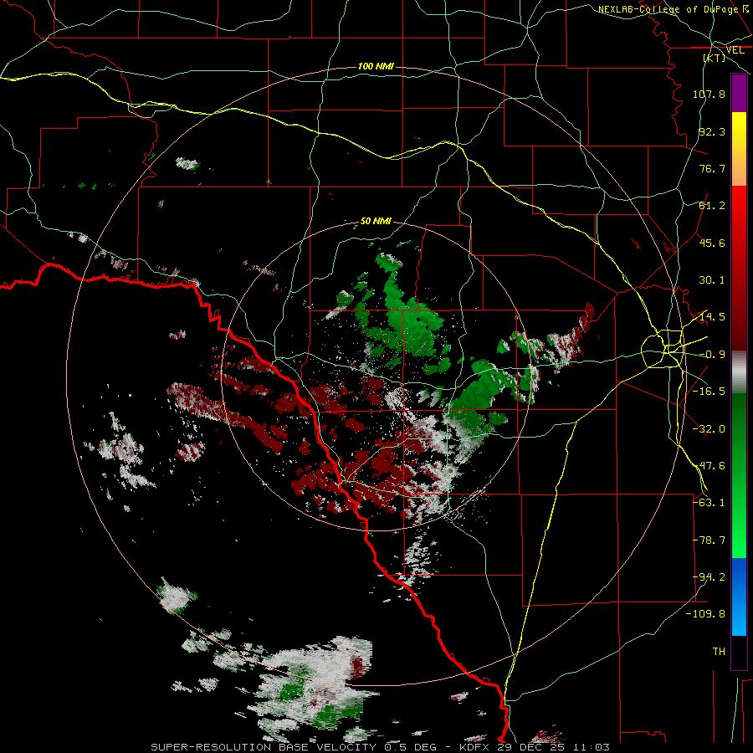The width and height of the screenshot is (753, 753).
Task: Click the 30.1 scale value
Action: coord(712,280)
